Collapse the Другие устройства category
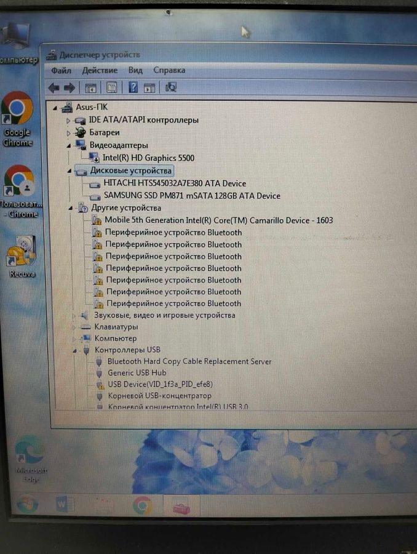The width and height of the screenshot is (417, 554). click(x=69, y=209)
